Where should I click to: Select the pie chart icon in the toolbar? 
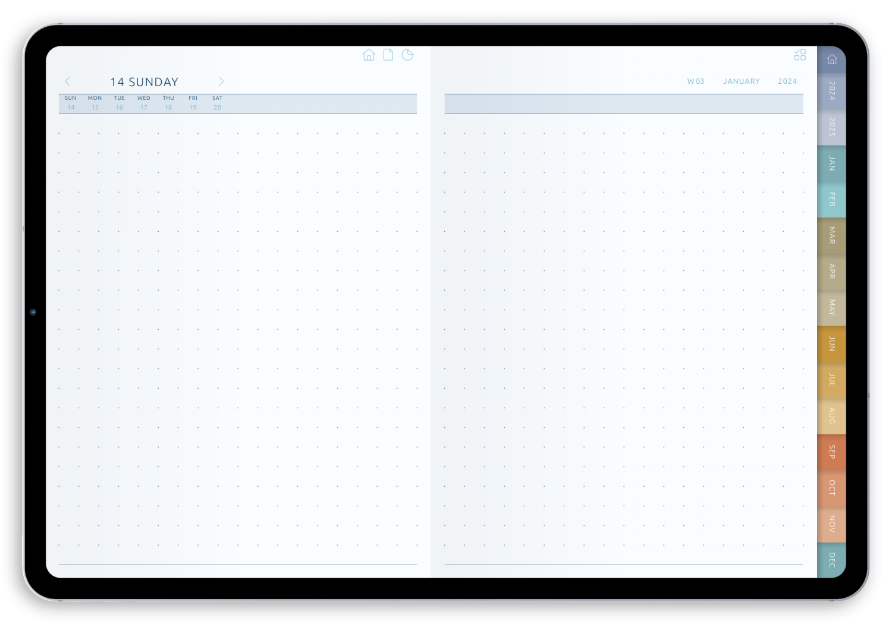(x=408, y=55)
